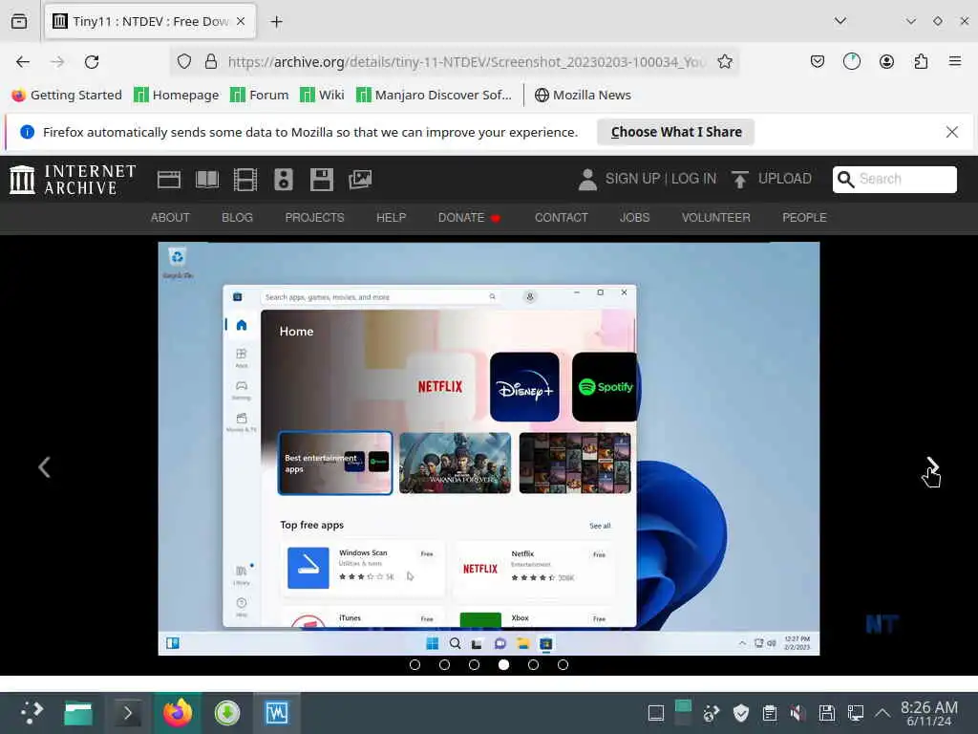The image size is (978, 734).
Task: Select the first carousel dot
Action: click(x=415, y=665)
